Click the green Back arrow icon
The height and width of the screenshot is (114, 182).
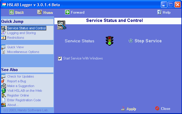coord(12,12)
